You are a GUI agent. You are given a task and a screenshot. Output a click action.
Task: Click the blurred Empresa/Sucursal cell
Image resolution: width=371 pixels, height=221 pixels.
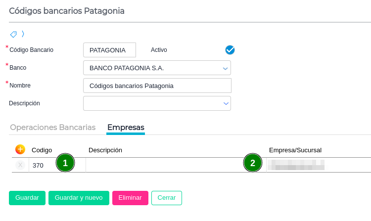coord(296,165)
